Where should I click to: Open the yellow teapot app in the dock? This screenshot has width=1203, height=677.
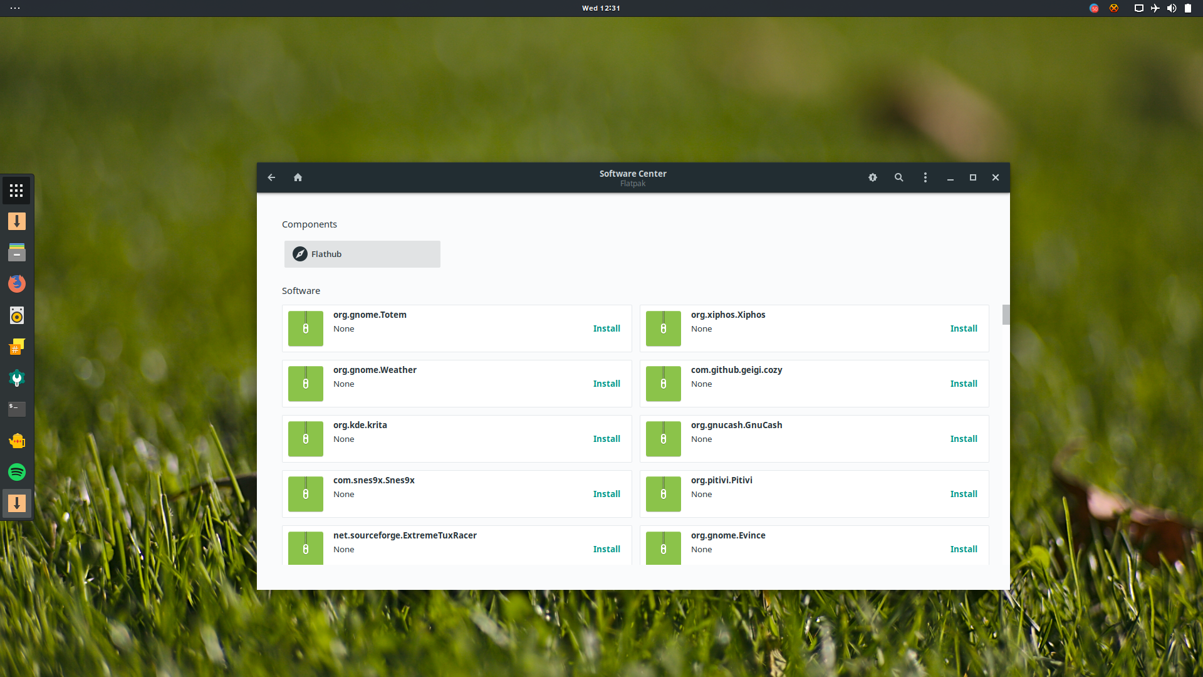click(17, 441)
